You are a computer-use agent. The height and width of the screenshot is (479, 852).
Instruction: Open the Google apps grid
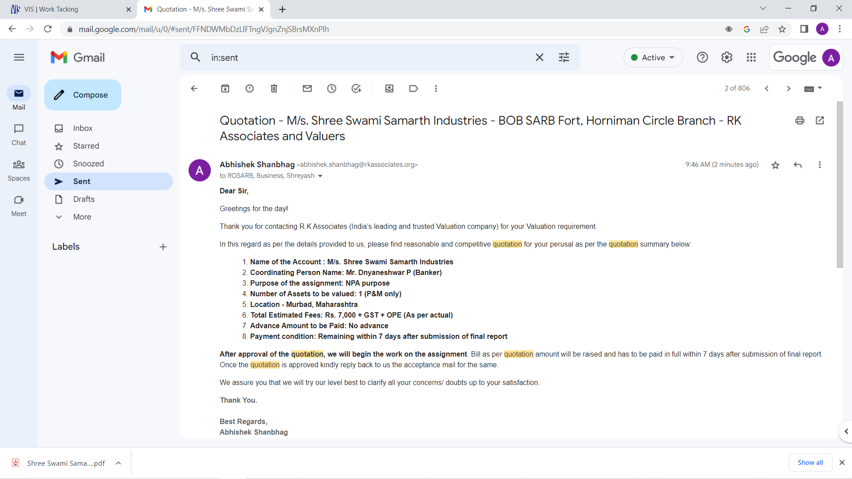point(751,57)
